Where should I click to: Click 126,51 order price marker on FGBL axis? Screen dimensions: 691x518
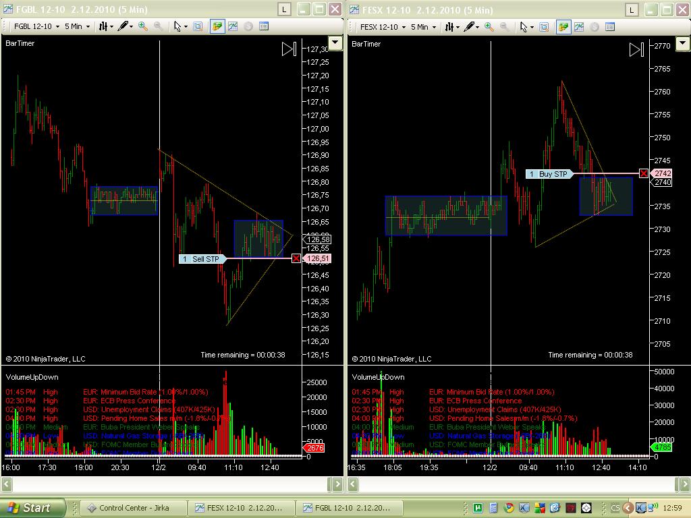click(x=318, y=258)
